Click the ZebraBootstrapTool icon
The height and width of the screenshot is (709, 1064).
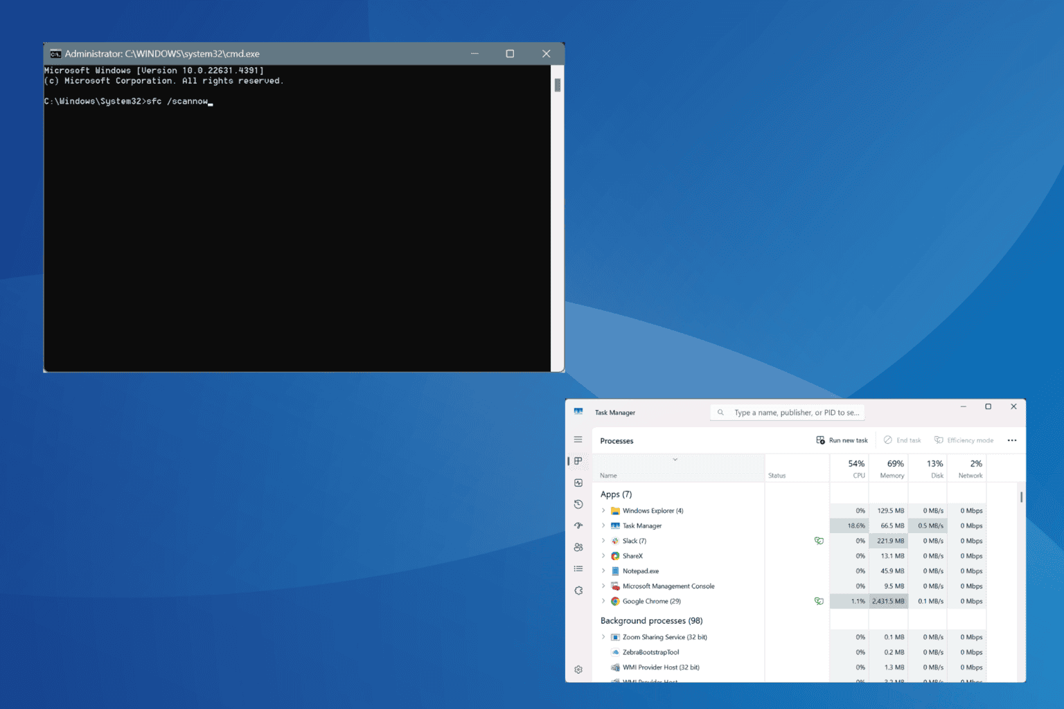click(614, 652)
